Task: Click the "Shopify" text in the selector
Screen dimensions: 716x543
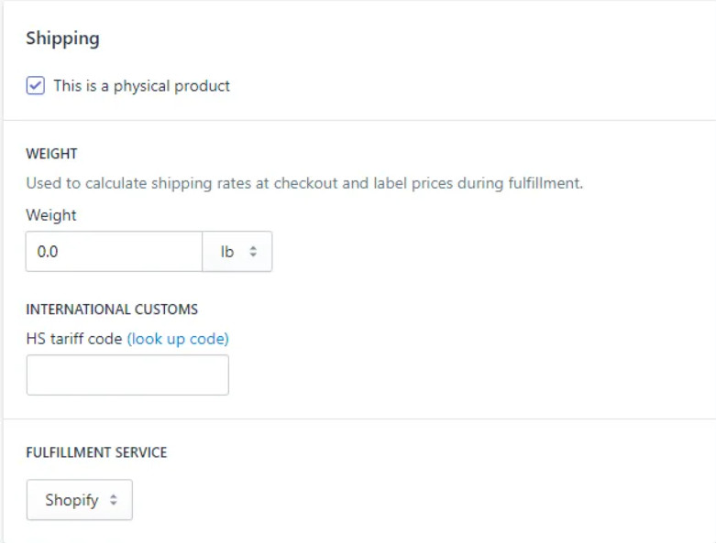Action: pyautogui.click(x=72, y=500)
